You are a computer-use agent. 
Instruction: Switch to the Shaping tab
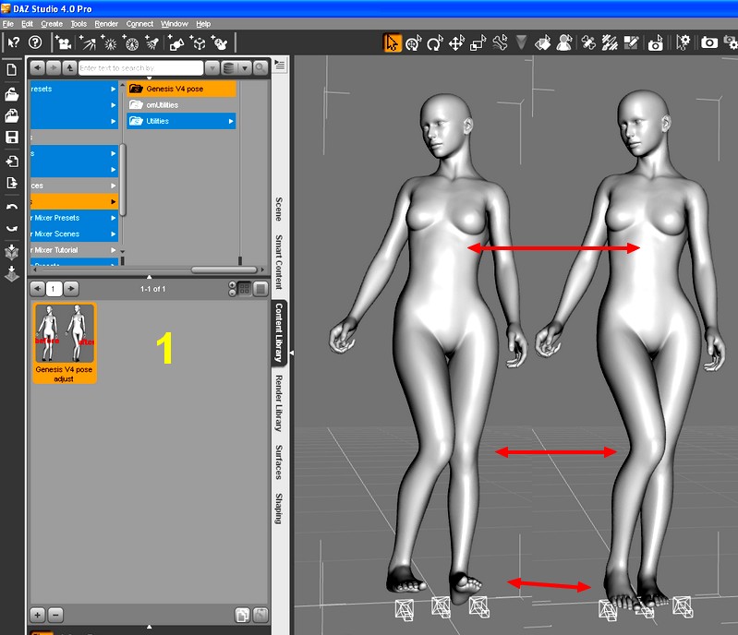[279, 509]
